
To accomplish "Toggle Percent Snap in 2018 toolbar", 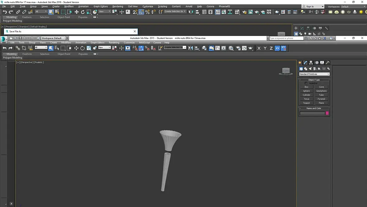I will (x=147, y=12).
